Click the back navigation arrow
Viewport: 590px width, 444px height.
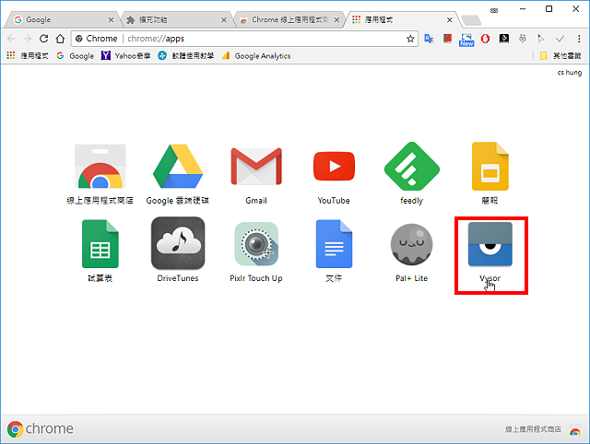pyautogui.click(x=11, y=39)
